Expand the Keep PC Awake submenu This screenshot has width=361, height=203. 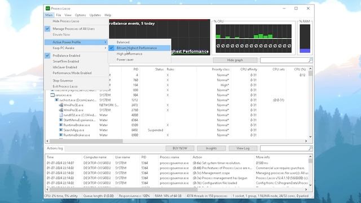pyautogui.click(x=76, y=48)
